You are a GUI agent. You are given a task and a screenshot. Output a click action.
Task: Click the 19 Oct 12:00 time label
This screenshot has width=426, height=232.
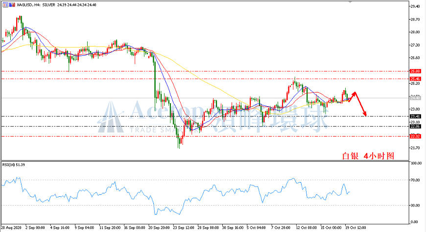click(x=355, y=228)
